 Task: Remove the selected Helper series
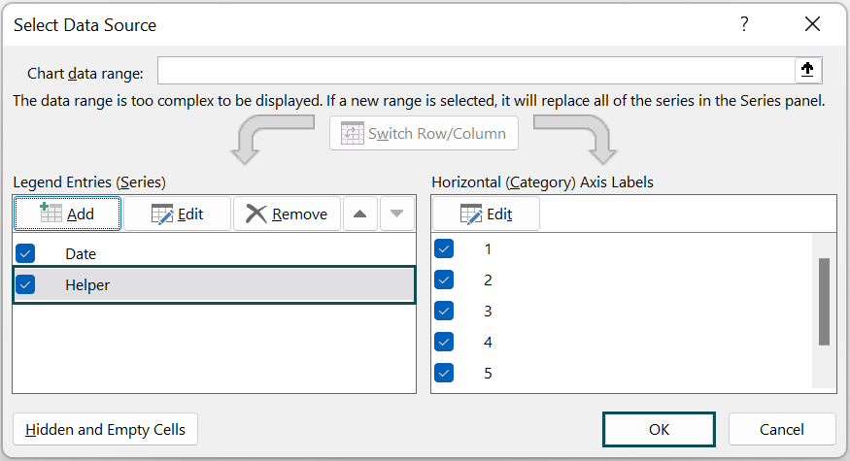coord(287,214)
